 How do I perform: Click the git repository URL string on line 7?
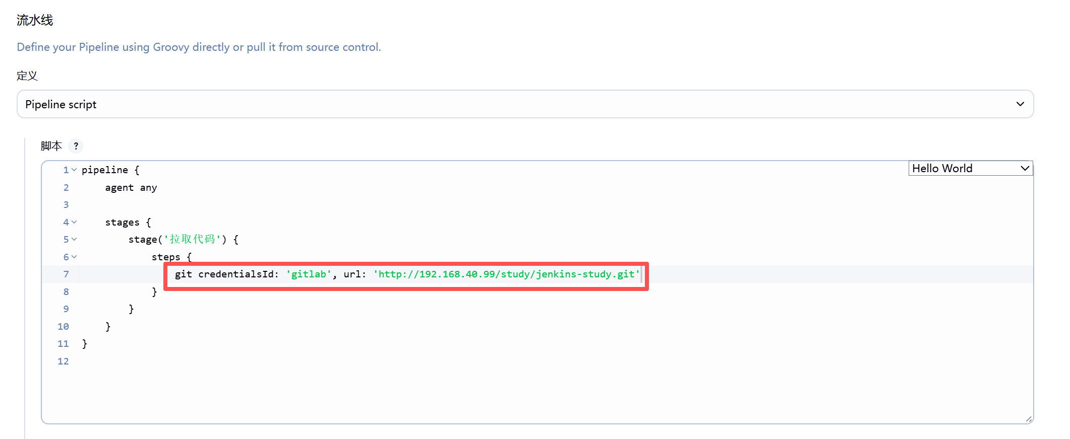click(506, 274)
